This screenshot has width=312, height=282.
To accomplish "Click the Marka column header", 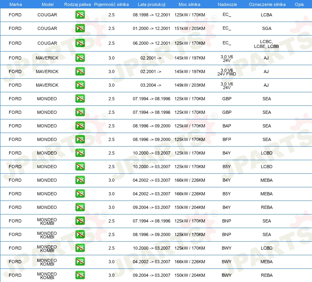I will pyautogui.click(x=16, y=4).
